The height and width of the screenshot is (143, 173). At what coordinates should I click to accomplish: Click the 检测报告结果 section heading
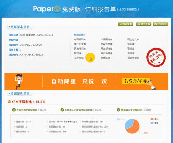pos(20,93)
